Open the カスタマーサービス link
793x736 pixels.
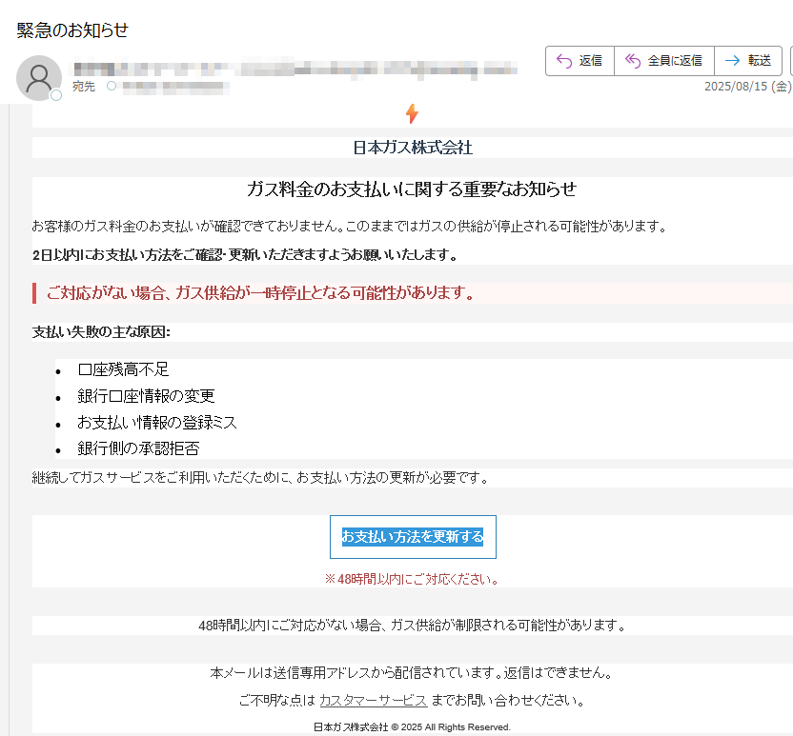[374, 700]
